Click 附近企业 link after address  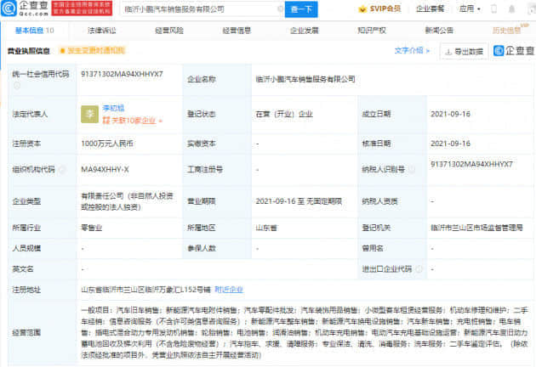click(229, 290)
